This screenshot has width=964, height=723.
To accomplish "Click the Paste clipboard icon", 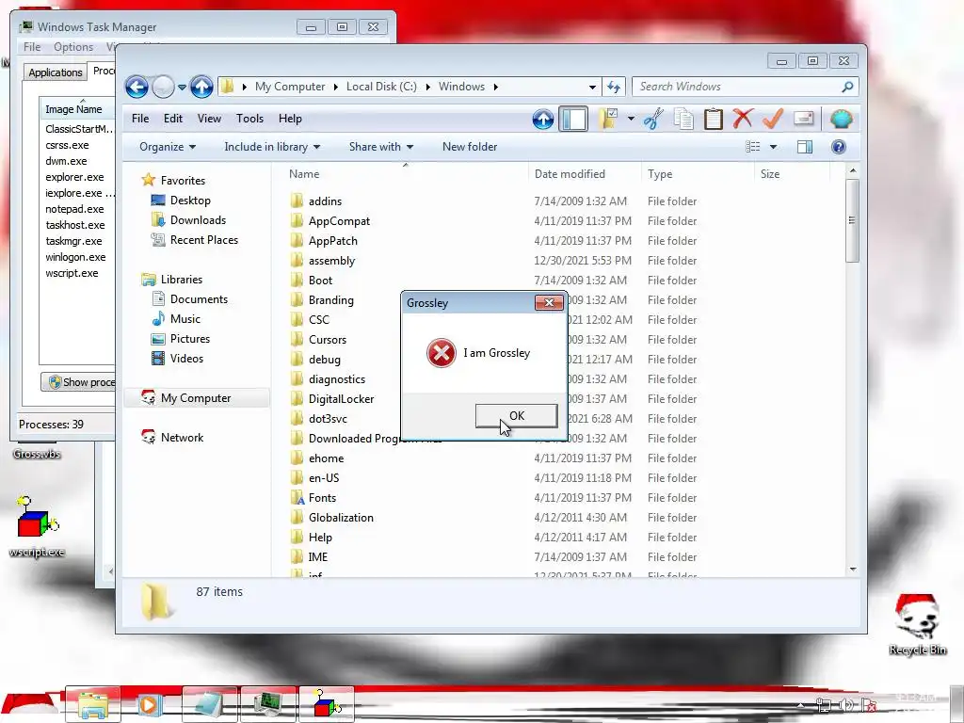I will 714,119.
